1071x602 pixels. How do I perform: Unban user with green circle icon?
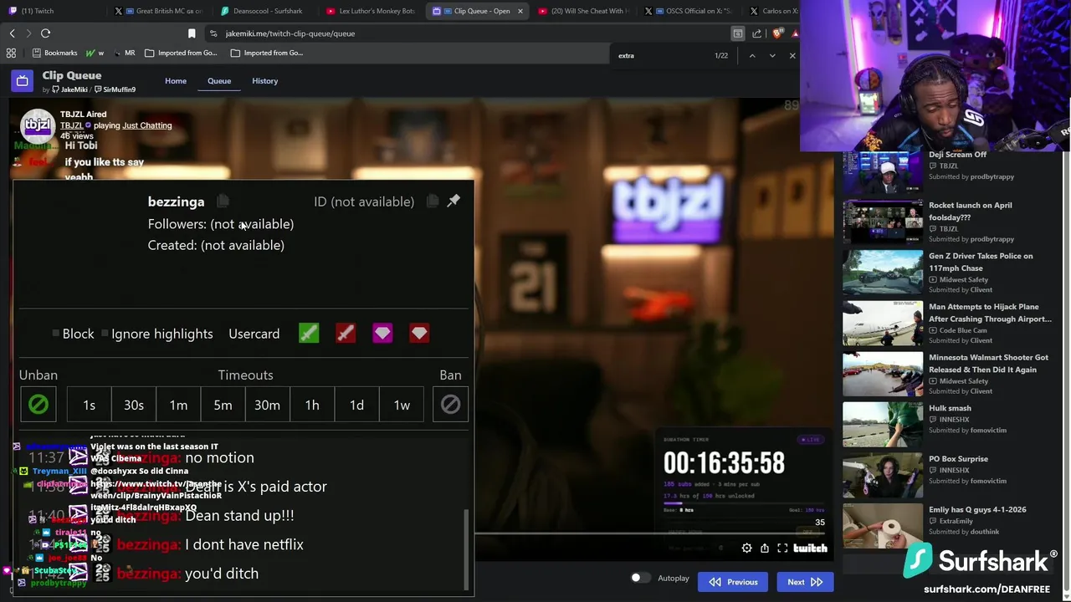click(38, 405)
